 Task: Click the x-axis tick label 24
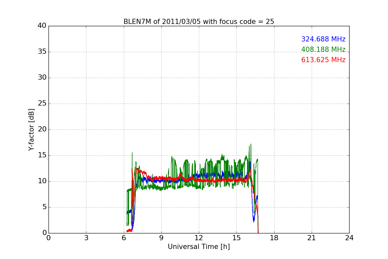pos(349,238)
